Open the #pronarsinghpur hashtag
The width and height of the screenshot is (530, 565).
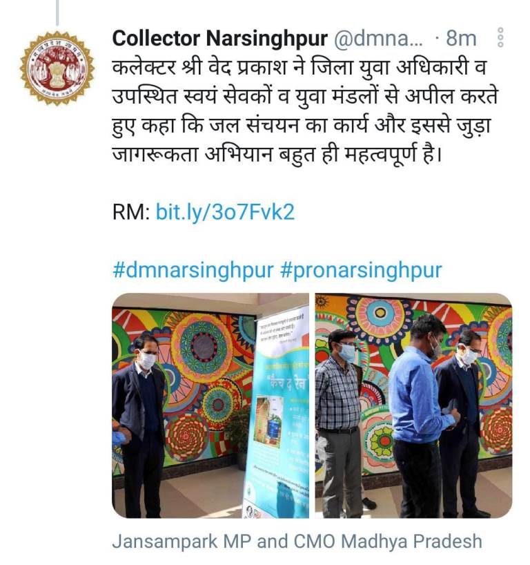pos(361,270)
